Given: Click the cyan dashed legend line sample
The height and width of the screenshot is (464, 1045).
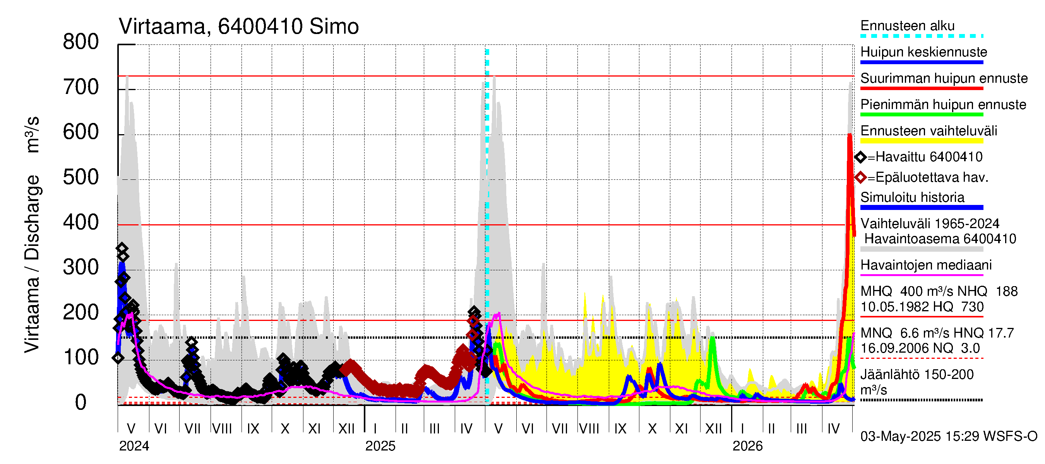Looking at the screenshot, I should [922, 36].
